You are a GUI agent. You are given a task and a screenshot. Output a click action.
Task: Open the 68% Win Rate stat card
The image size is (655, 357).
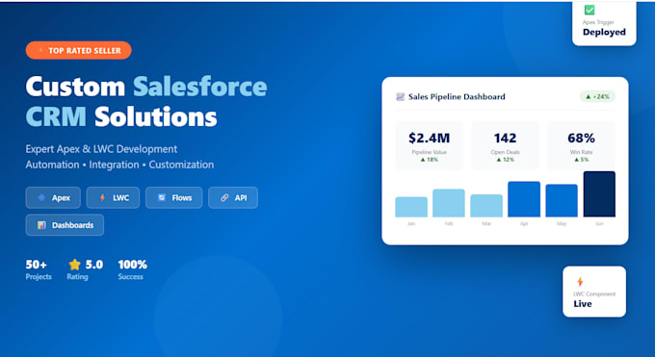[581, 145]
